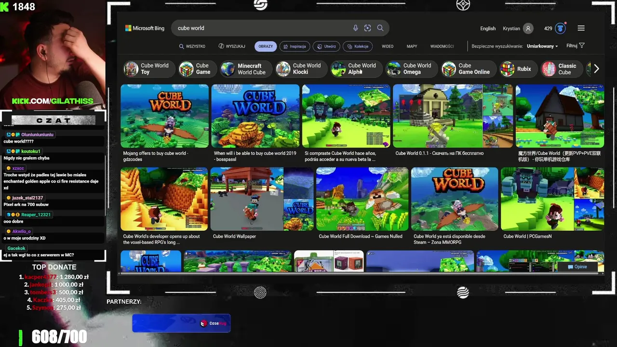Open the Umiarkowany safe search dropdown
Viewport: 617px width, 347px height.
click(542, 46)
